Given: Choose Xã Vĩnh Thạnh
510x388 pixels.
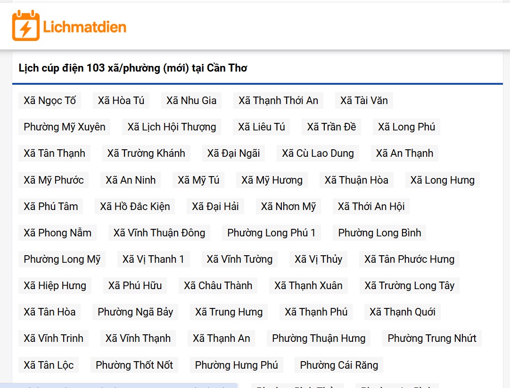Looking at the screenshot, I should click(x=138, y=338).
